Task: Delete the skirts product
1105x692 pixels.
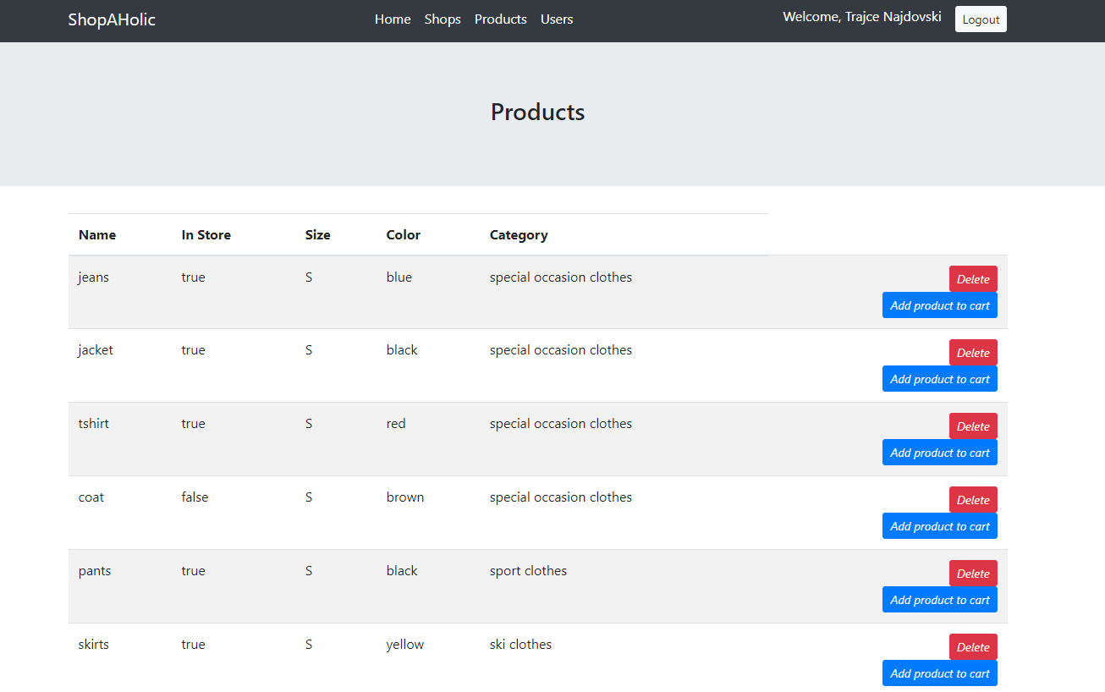Action: (972, 647)
